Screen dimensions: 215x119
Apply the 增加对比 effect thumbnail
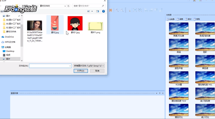tap(179, 110)
